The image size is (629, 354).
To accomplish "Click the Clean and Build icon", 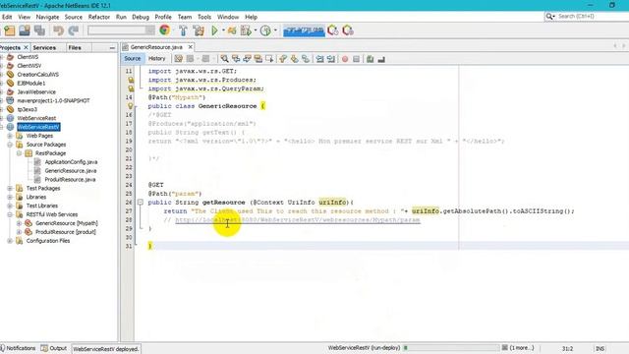I will [x=199, y=30].
